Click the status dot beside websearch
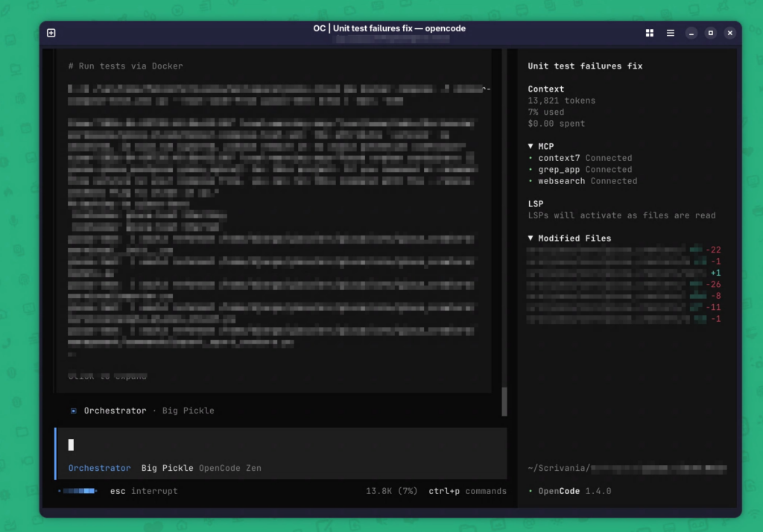 pos(531,181)
